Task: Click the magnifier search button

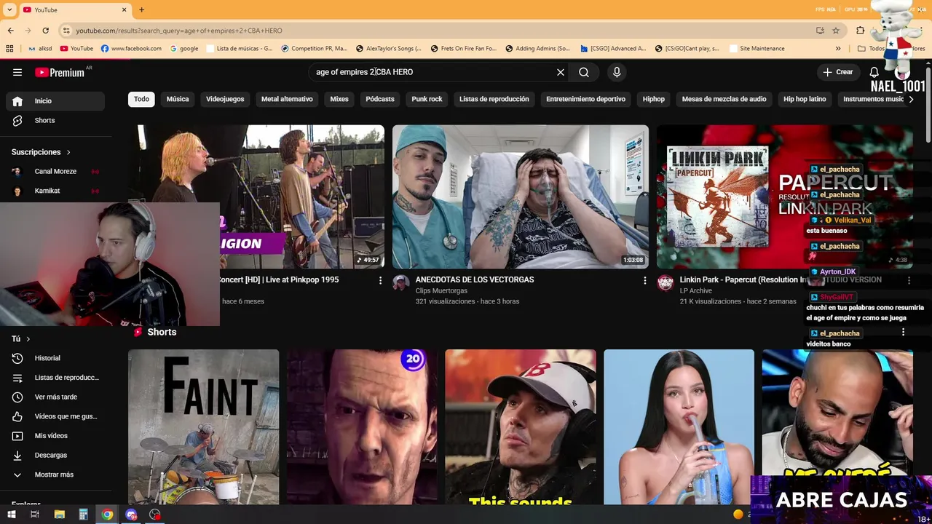Action: coord(584,72)
